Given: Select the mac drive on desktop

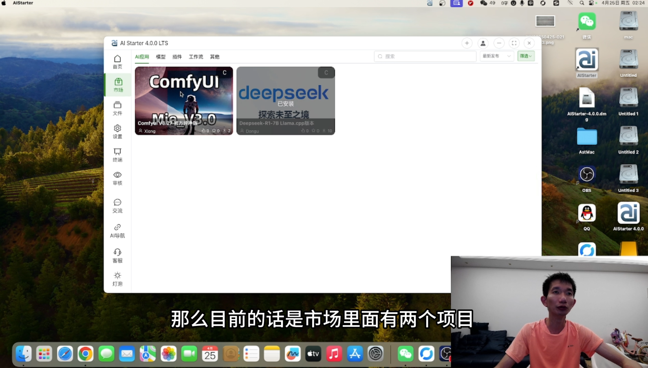Looking at the screenshot, I should [x=628, y=25].
